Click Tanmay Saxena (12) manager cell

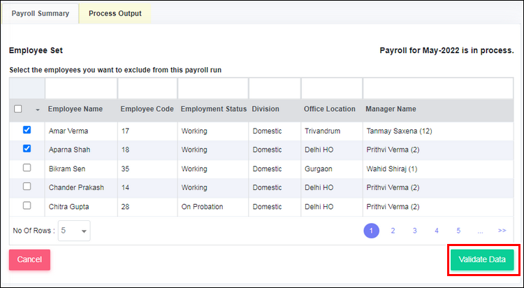[x=438, y=131]
